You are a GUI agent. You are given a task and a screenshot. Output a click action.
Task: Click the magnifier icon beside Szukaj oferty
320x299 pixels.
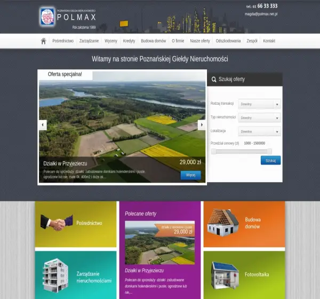pos(214,80)
